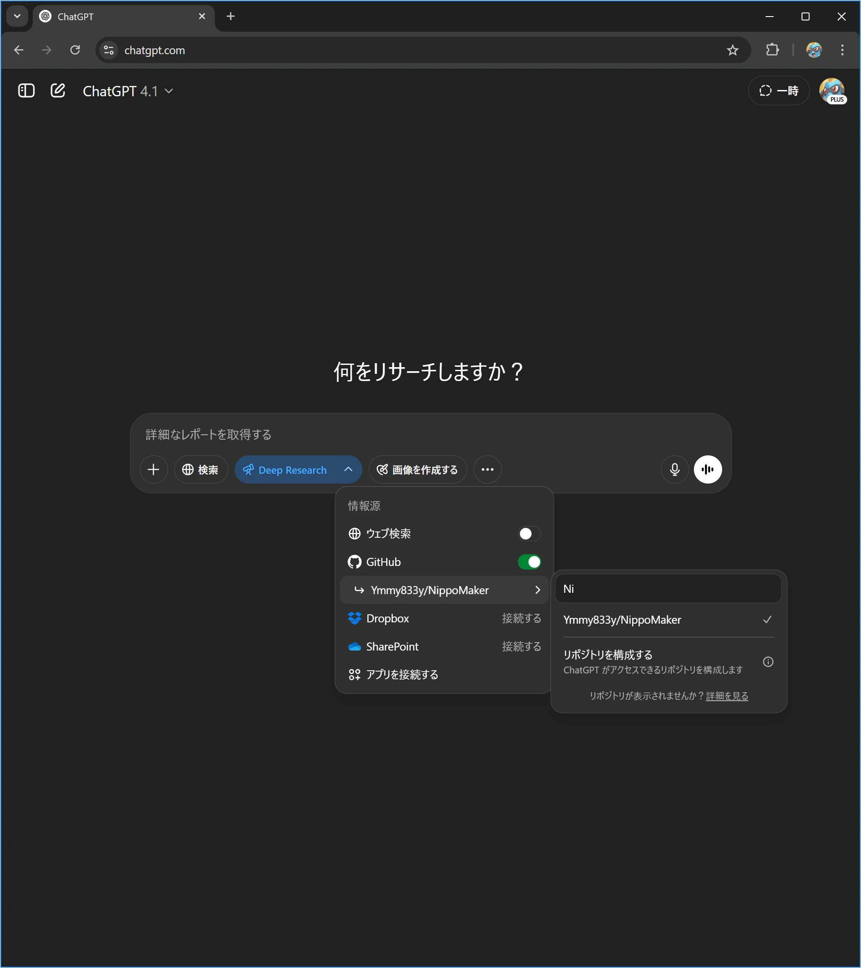Select the ChatGPT browser tab
Image resolution: width=861 pixels, height=968 pixels.
point(123,17)
